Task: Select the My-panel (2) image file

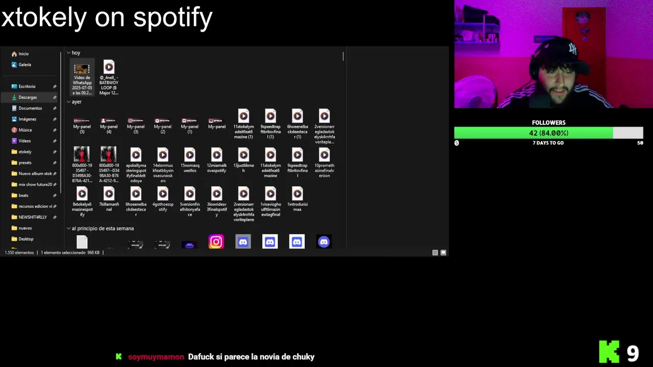Action: (163, 125)
